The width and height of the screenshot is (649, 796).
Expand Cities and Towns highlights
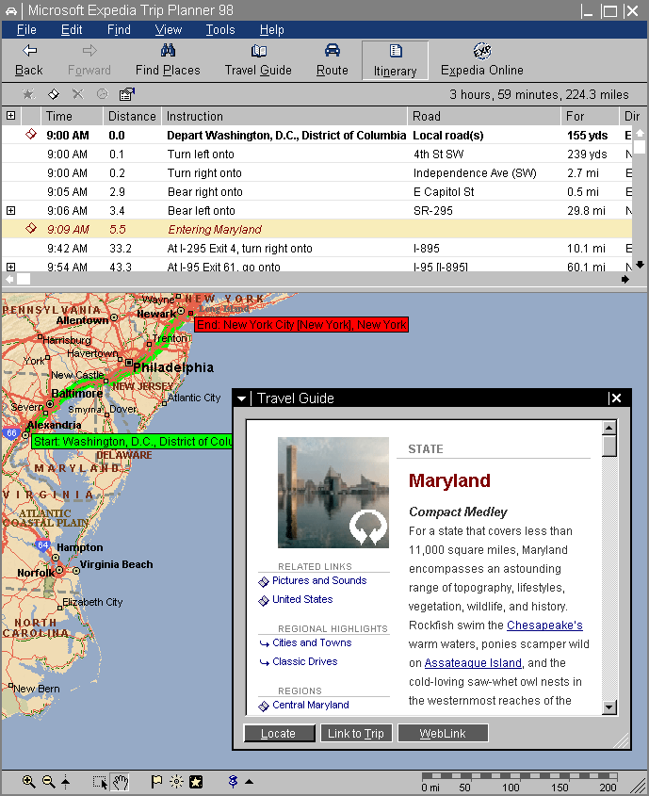(312, 642)
